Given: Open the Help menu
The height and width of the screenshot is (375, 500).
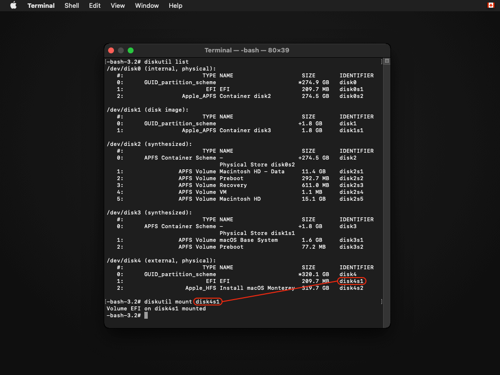Looking at the screenshot, I should coord(175,5).
